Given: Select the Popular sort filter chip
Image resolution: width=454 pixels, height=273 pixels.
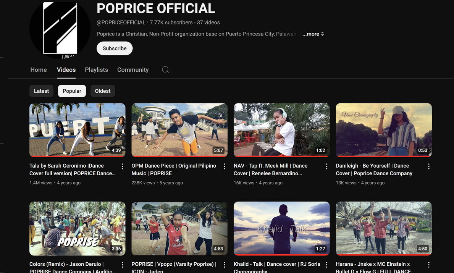Looking at the screenshot, I should [x=72, y=91].
